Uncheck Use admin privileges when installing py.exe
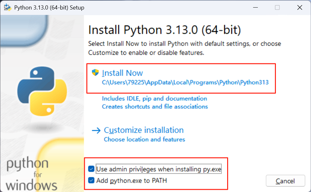Image resolution: width=311 pixels, height=192 pixels. (x=91, y=169)
